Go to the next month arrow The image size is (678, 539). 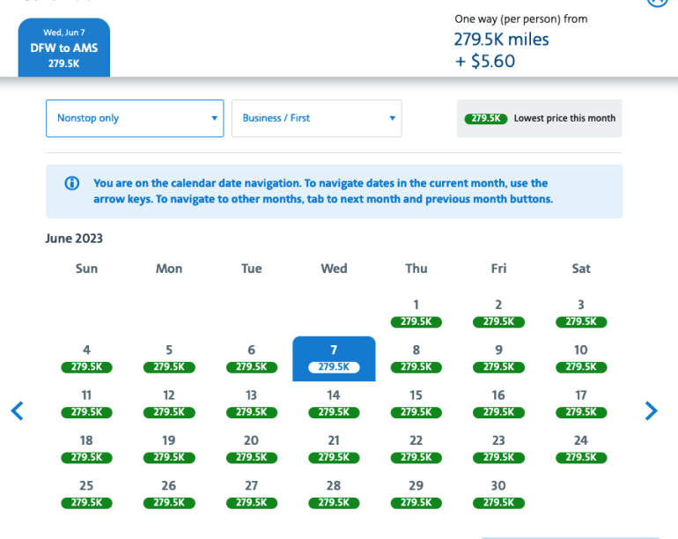tap(651, 410)
